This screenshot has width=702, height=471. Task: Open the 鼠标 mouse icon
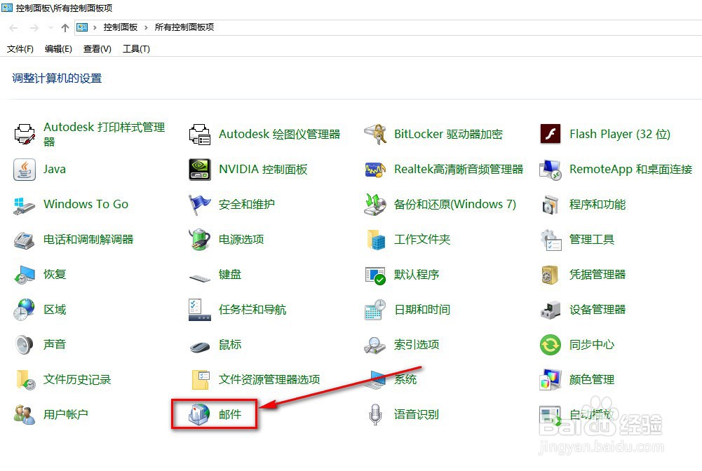200,347
